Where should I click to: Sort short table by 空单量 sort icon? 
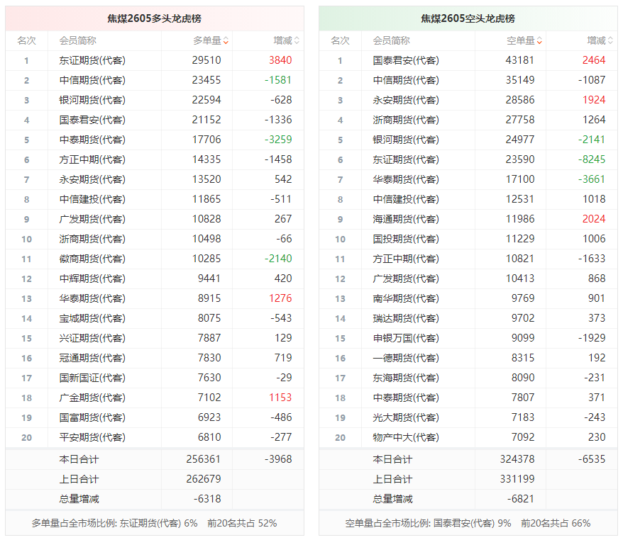coord(539,40)
